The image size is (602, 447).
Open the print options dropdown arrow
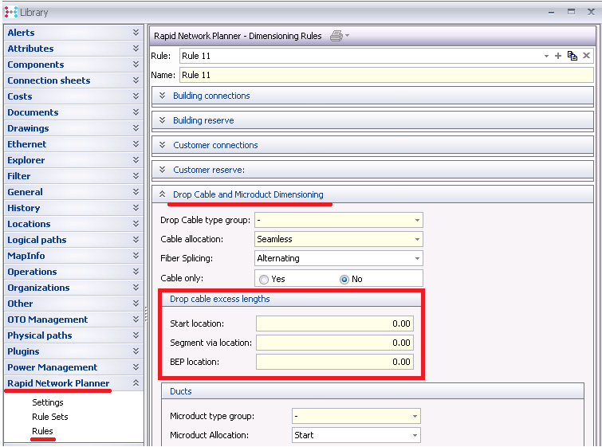[x=347, y=35]
